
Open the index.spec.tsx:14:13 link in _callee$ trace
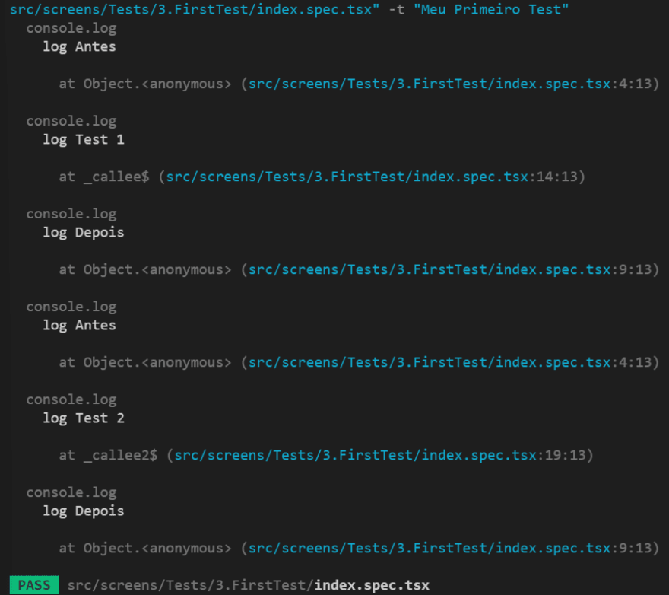(x=372, y=177)
